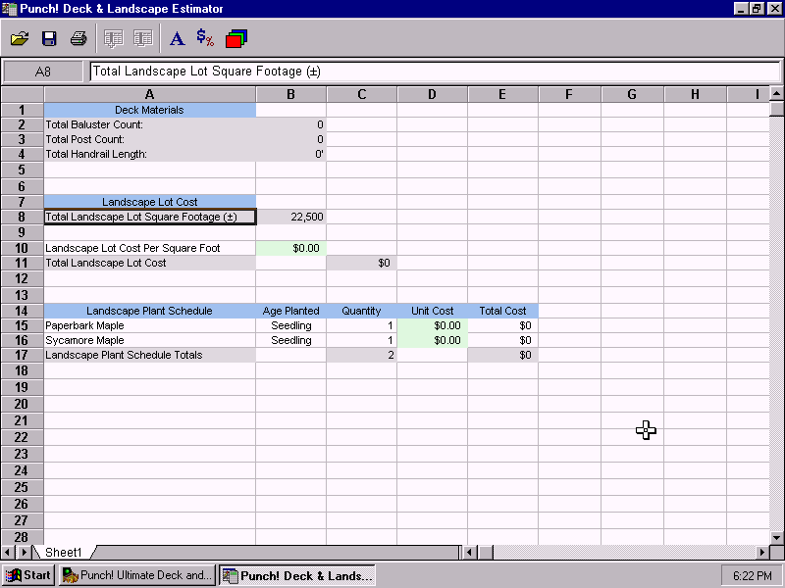
Task: Select 'Landscape Lot Cost Per Square Foot' cell
Action: pyautogui.click(x=150, y=248)
